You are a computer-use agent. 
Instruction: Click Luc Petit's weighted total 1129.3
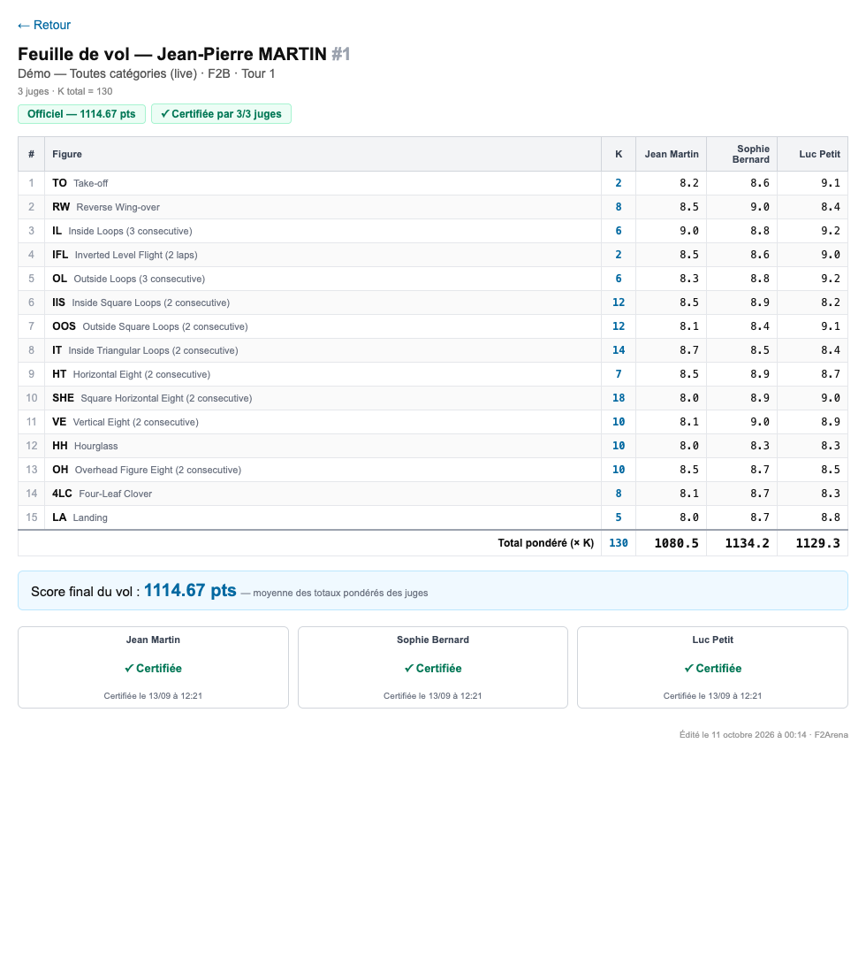click(x=817, y=543)
